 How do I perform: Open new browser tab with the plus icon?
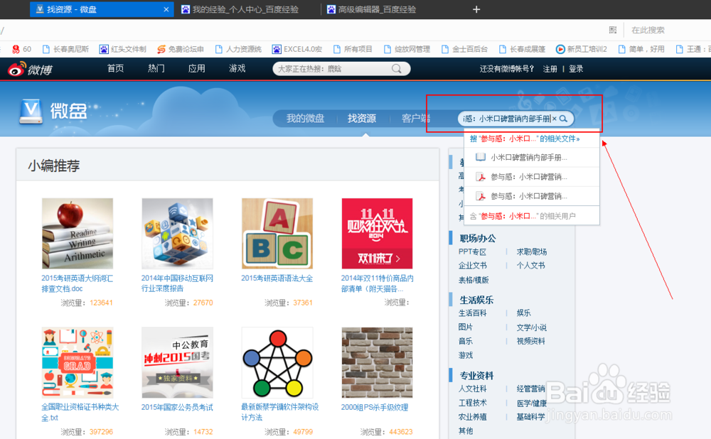coord(476,9)
